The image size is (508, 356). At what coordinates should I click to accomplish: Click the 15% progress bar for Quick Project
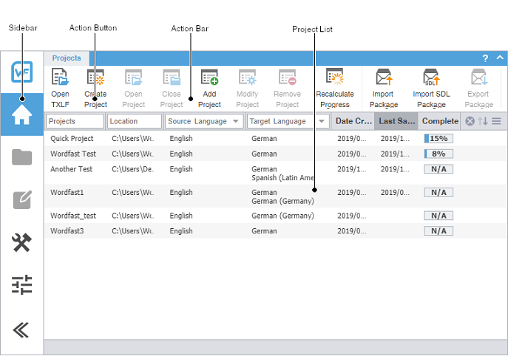pyautogui.click(x=438, y=138)
